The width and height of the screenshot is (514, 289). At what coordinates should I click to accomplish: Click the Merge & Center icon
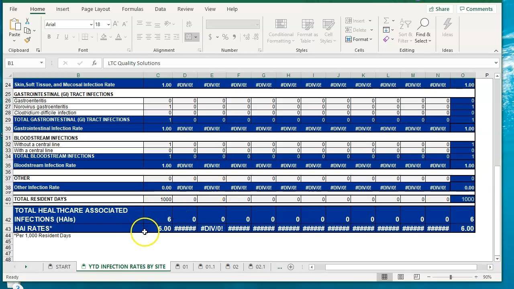click(188, 37)
